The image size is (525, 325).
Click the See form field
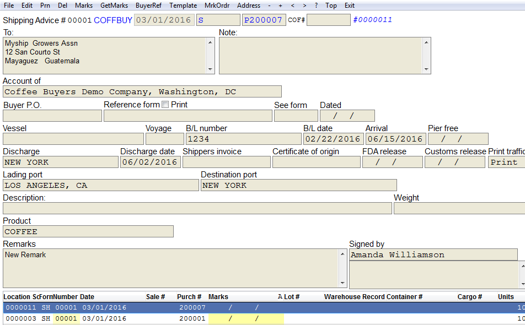296,116
